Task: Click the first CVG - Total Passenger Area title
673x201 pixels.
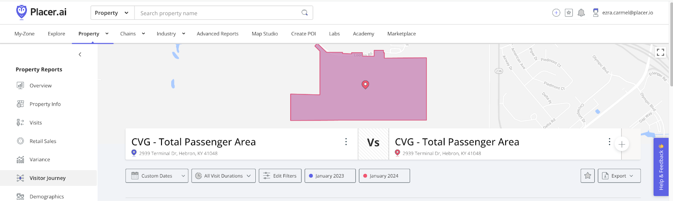Action: (x=193, y=142)
